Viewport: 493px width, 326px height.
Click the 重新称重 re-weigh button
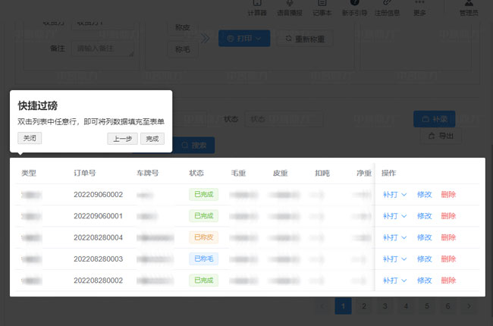[x=306, y=38]
